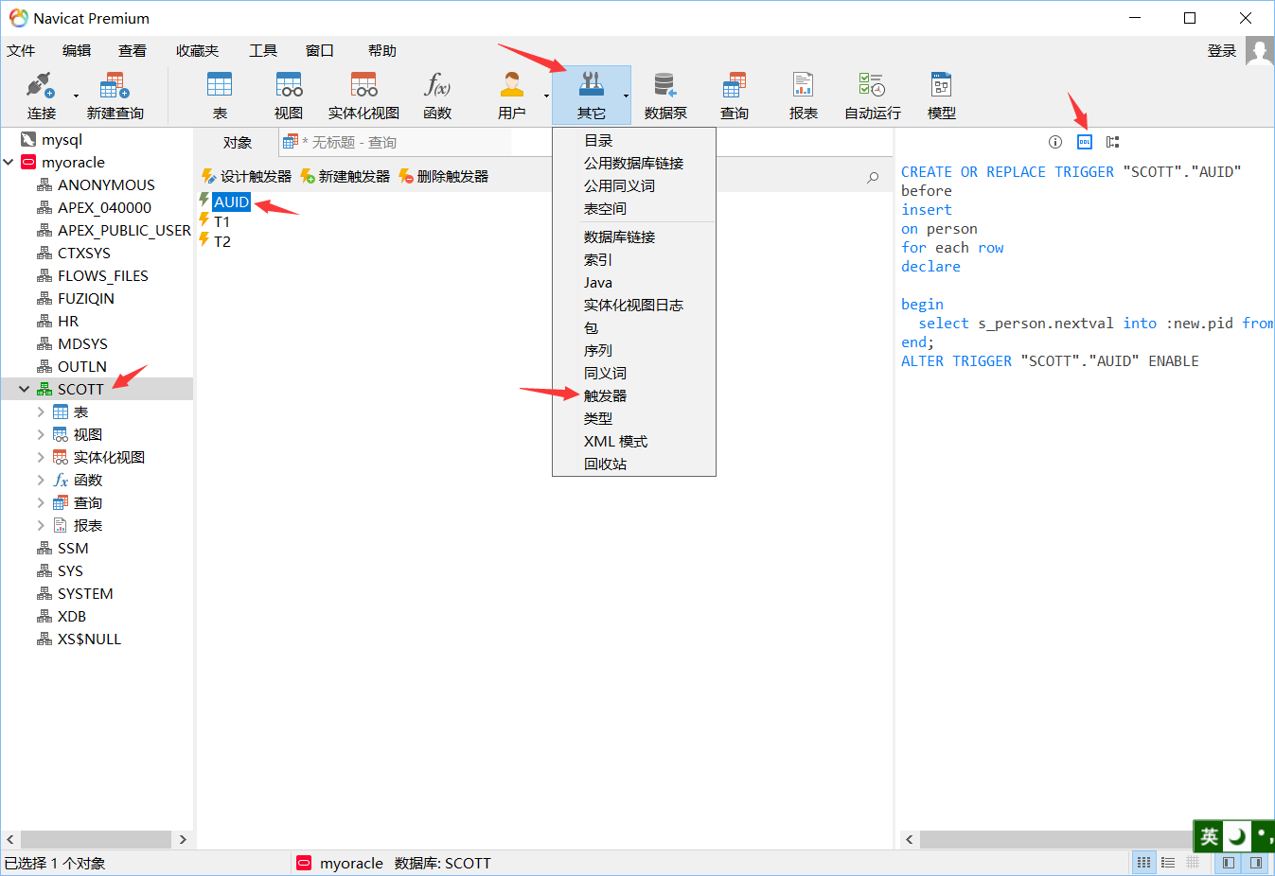Viewport: 1275px width, 876px height.
Task: Open the 工具 menu
Action: tap(263, 51)
